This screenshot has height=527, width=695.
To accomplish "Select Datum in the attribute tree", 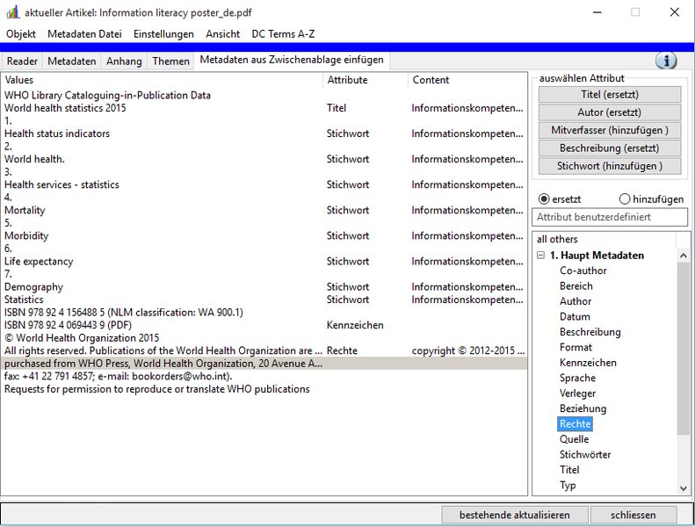I will (x=575, y=316).
